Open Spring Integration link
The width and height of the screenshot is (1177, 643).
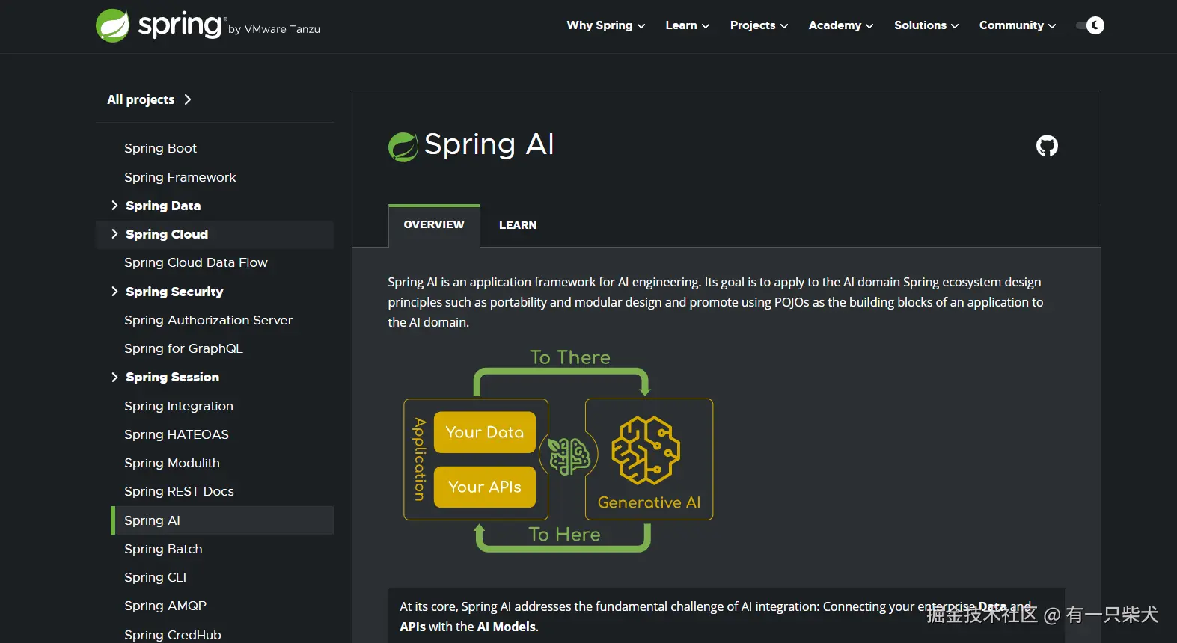(x=179, y=406)
